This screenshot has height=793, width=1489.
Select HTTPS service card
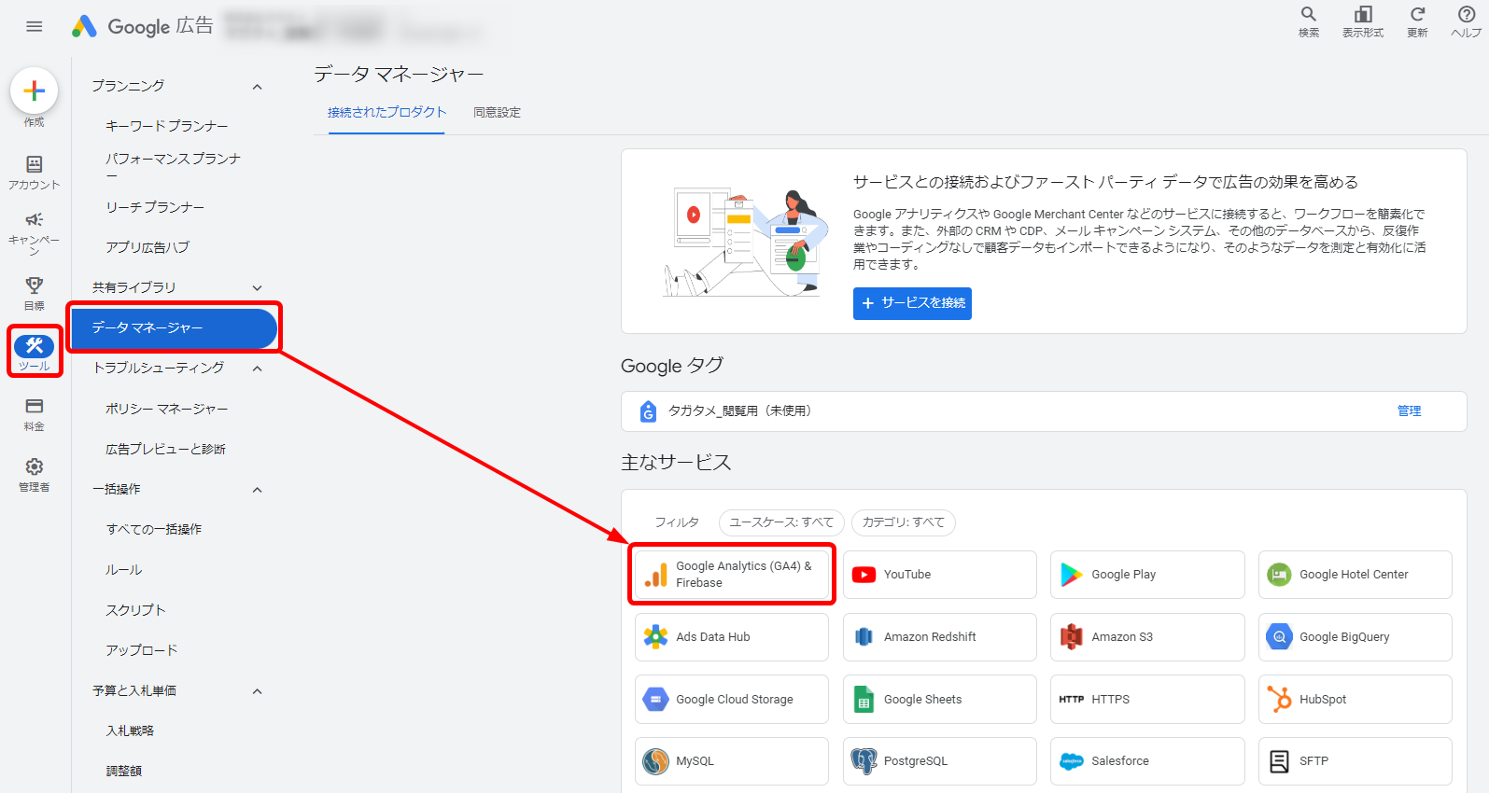[x=1147, y=700]
